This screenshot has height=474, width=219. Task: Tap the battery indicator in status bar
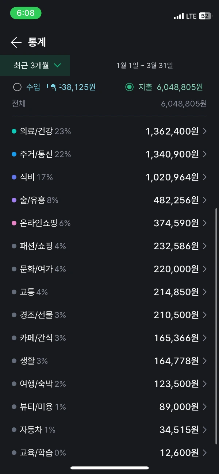pyautogui.click(x=205, y=16)
